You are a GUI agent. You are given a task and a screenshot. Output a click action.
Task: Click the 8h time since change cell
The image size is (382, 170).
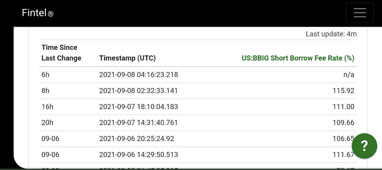click(x=45, y=91)
